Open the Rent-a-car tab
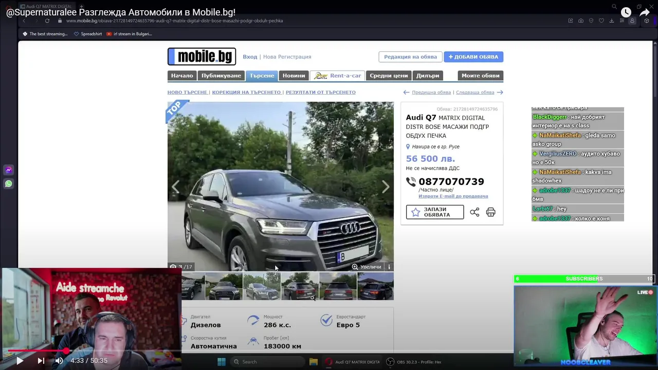Viewport: 658px width, 370px height. pos(337,76)
